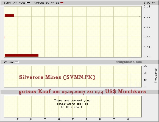This screenshot has height=122, width=159.
Task: Click the red Volume by Price legend marker
Action: coord(62,3)
